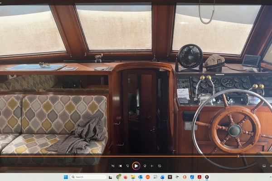The image size is (272, 181).
Task: Open the captions icon right of the controls
Action: coord(264,166)
